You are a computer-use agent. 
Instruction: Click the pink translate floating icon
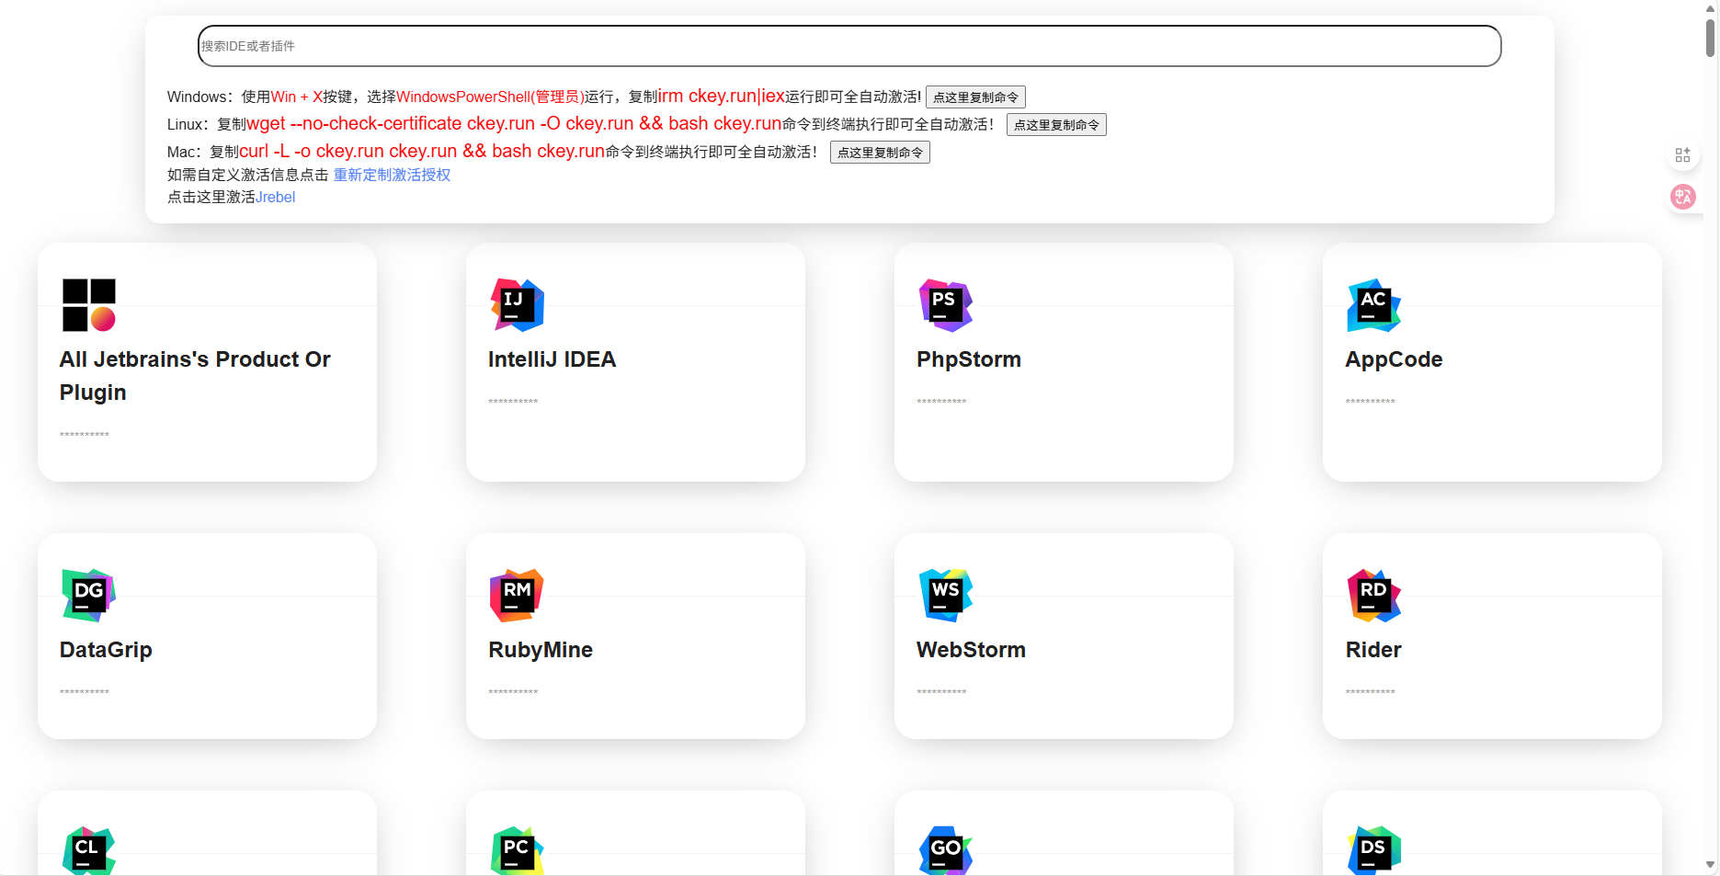coord(1683,197)
